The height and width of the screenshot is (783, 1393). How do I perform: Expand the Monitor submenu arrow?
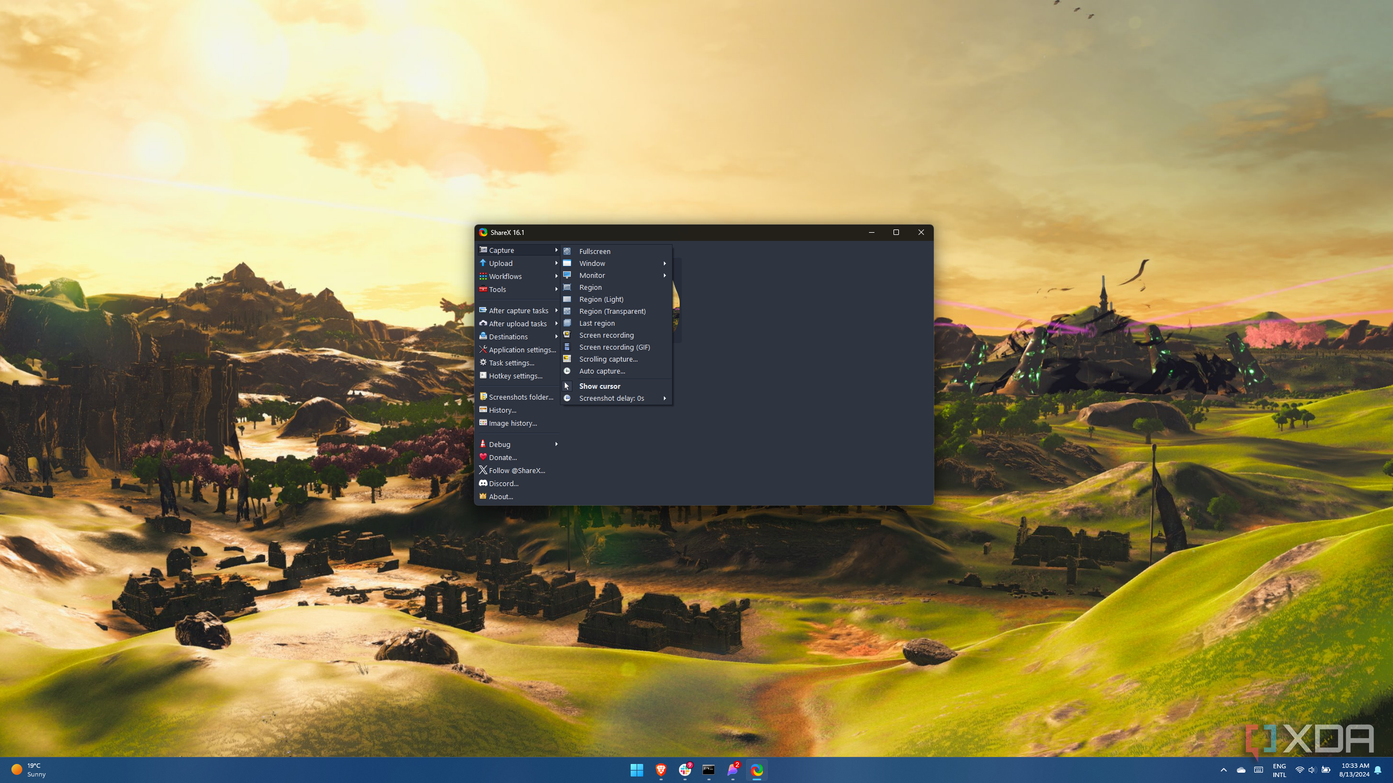(x=664, y=275)
